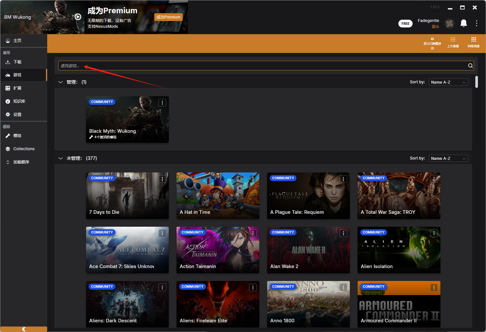Click the Ace Combat 7: Skies Unknown title

pos(122,266)
